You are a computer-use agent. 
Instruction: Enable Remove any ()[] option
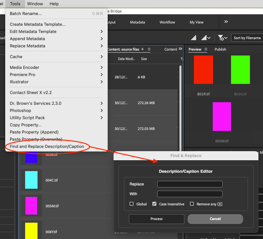click(x=192, y=204)
